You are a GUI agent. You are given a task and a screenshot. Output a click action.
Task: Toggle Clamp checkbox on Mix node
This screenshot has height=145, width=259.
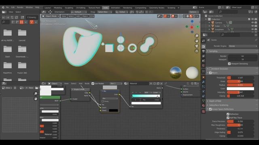(103, 101)
